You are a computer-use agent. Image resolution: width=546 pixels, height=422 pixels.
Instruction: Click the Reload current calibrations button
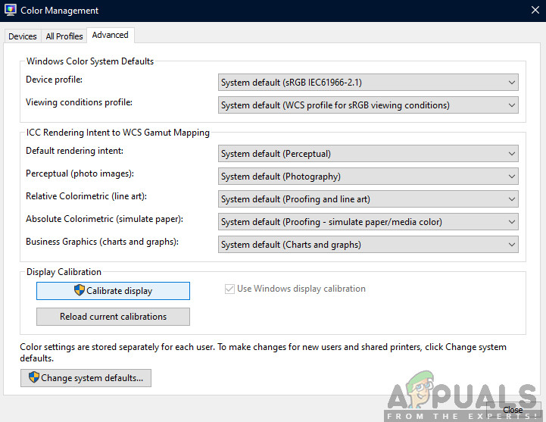(113, 317)
